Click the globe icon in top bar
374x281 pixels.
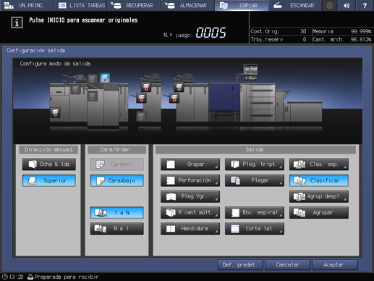[329, 5]
